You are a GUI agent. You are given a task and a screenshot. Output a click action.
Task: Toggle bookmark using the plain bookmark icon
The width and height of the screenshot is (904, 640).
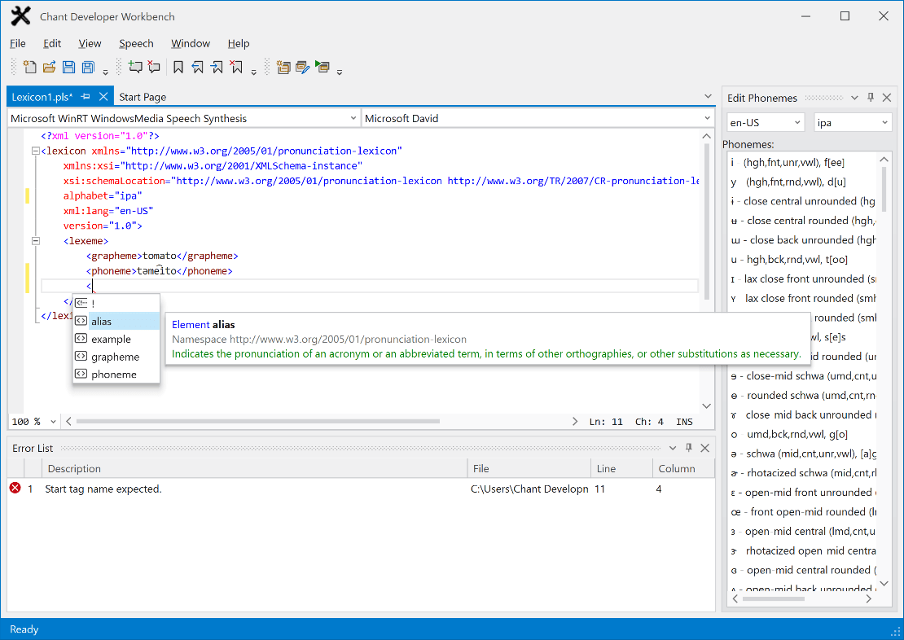(178, 68)
